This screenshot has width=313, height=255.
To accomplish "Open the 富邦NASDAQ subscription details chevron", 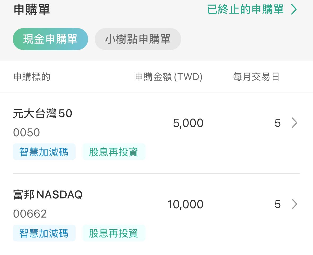I will pyautogui.click(x=294, y=204).
